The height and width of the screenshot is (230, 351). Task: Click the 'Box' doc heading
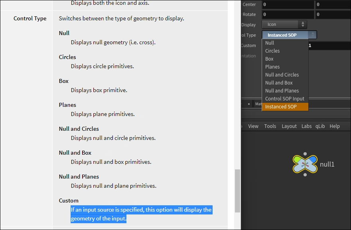point(63,81)
